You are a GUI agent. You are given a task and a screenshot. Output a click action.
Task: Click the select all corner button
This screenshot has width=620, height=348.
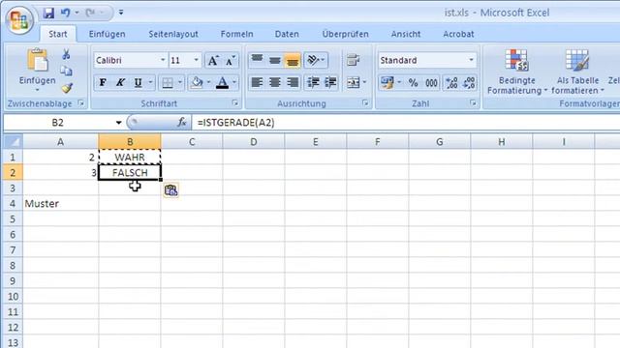click(13, 142)
